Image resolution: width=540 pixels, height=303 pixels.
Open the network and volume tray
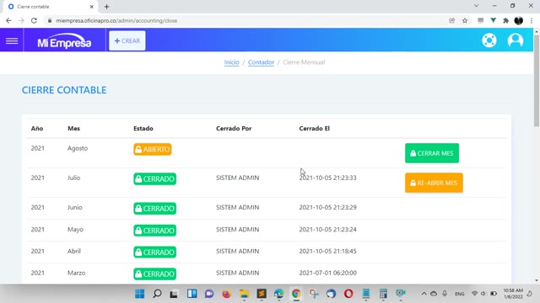coord(483,294)
